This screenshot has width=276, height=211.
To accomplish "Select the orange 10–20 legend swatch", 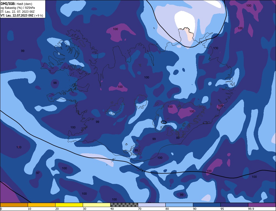I will tap(42, 205).
